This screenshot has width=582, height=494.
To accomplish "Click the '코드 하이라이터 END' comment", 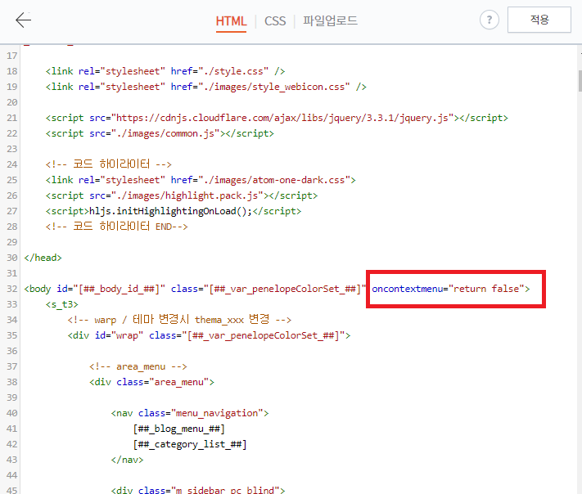I will (116, 227).
